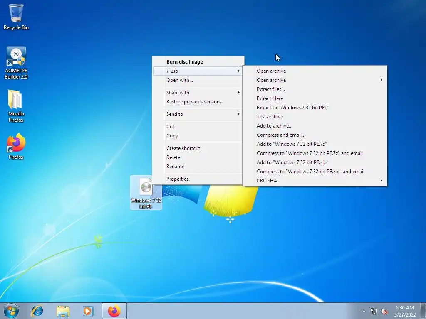
Task: Choose Burn disc image
Action: point(198,62)
